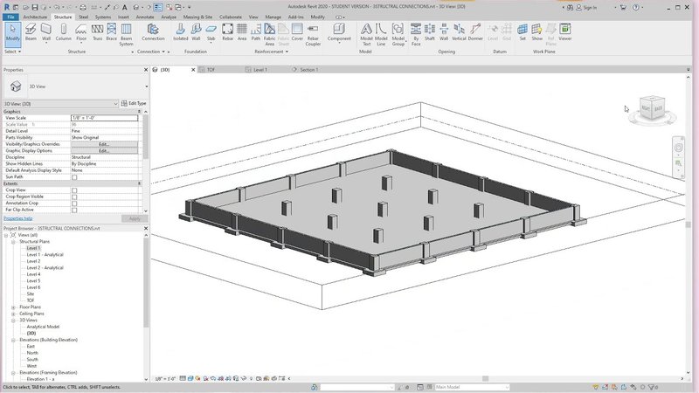Switch to the Analyze ribbon tab
Viewport: 699px width, 393px height.
point(169,17)
